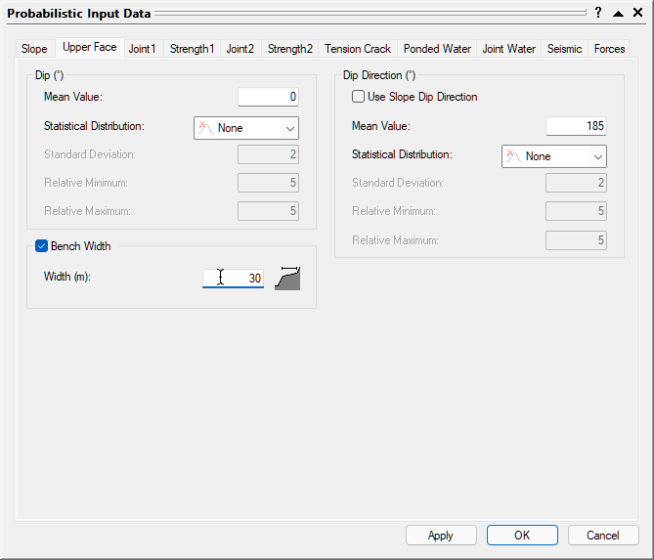Screen dimensions: 654x560
Task: Enable Use Slope Dip Direction checkbox
Action: pyautogui.click(x=358, y=97)
